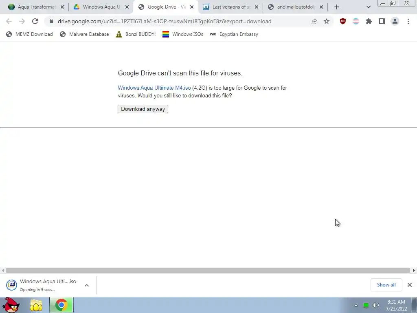The height and width of the screenshot is (313, 417).
Task: Expand the tab search dropdown arrow
Action: coord(368,7)
